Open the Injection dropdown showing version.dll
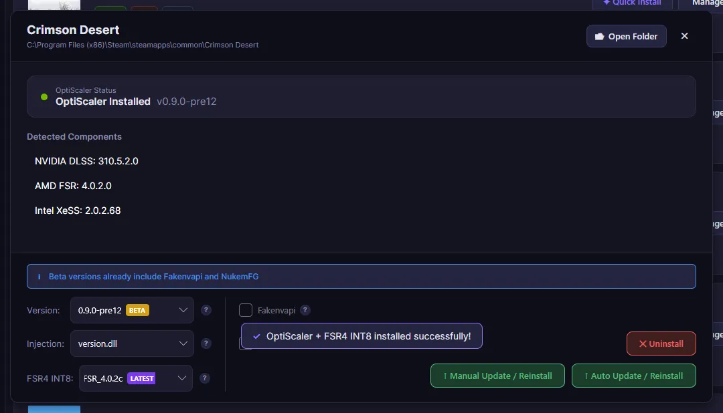723x413 pixels. tap(132, 343)
